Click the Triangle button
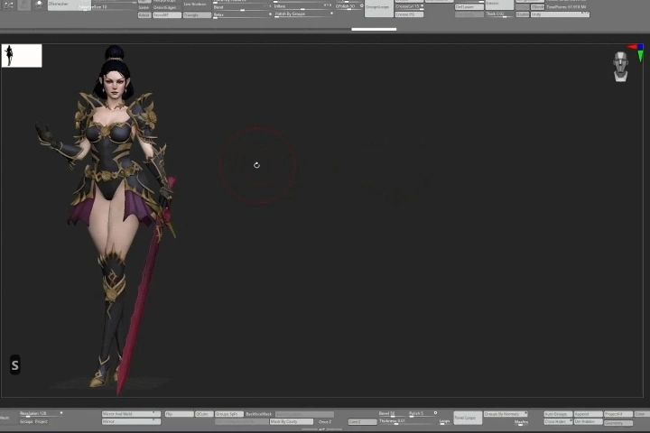Screen dimensions: 650x433 coord(197,15)
